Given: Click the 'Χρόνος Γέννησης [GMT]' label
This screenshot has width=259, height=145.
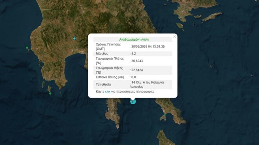Looking at the screenshot, I should (x=108, y=47).
